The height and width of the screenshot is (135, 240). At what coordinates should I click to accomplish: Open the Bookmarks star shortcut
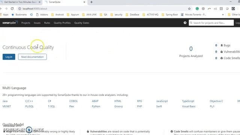click(x=19, y=15)
